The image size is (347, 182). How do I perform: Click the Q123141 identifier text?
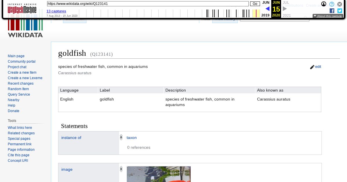coord(101,54)
